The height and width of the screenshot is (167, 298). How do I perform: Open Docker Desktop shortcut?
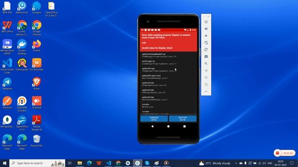pos(22,47)
